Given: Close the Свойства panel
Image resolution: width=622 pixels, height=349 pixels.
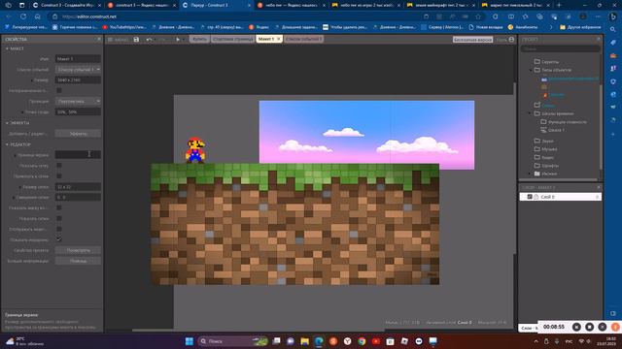Looking at the screenshot, I should point(99,39).
